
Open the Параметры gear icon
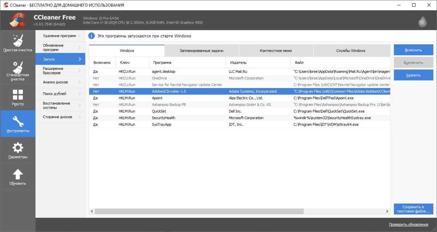pyautogui.click(x=17, y=147)
